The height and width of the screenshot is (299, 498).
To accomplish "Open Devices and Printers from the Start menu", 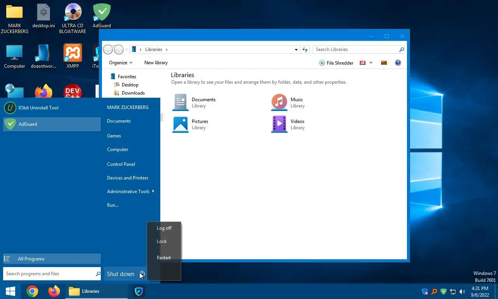I will click(128, 178).
